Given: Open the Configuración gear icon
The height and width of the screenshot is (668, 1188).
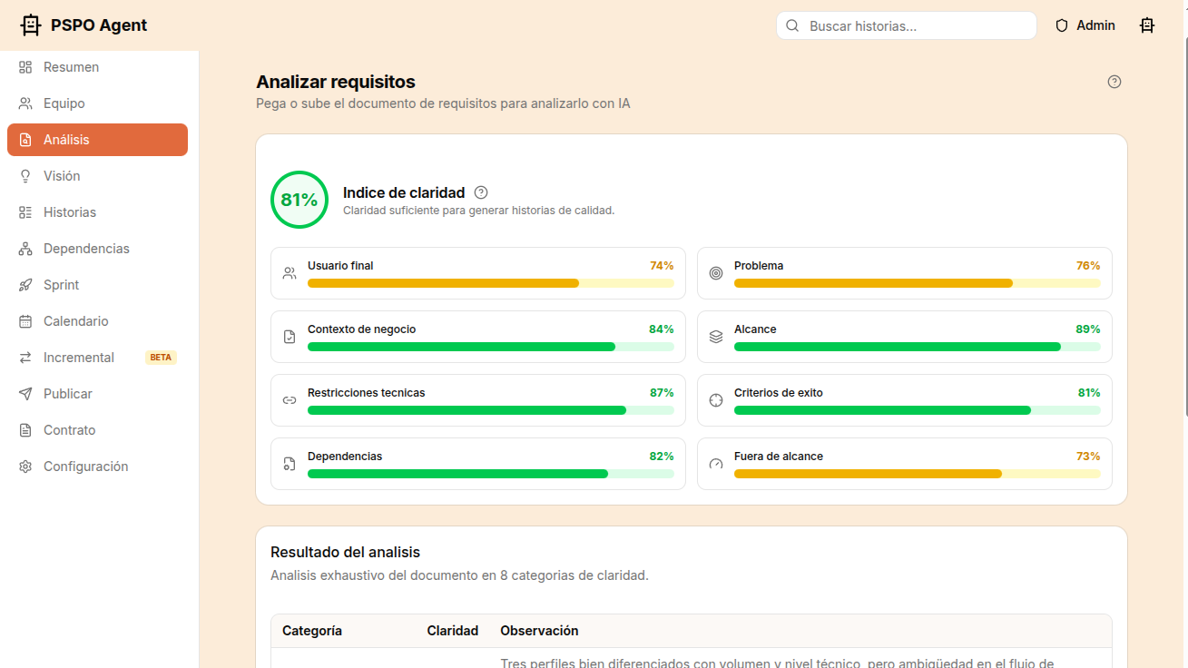Looking at the screenshot, I should [x=24, y=466].
